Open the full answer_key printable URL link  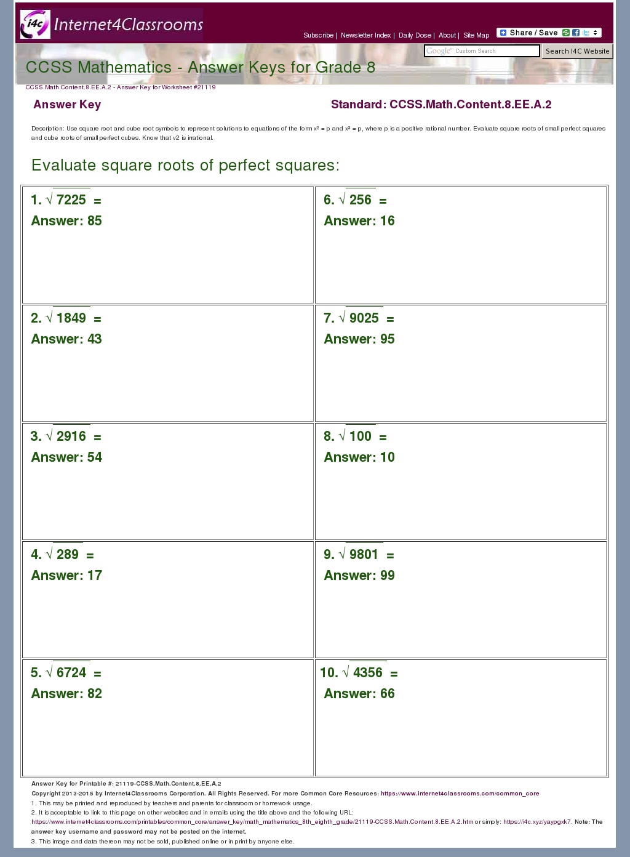252,822
